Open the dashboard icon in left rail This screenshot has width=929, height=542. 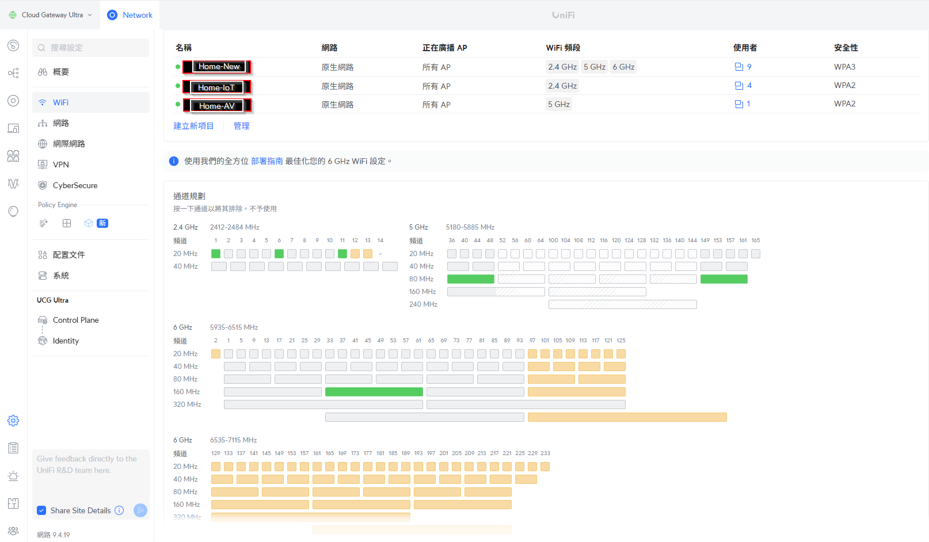pyautogui.click(x=13, y=45)
